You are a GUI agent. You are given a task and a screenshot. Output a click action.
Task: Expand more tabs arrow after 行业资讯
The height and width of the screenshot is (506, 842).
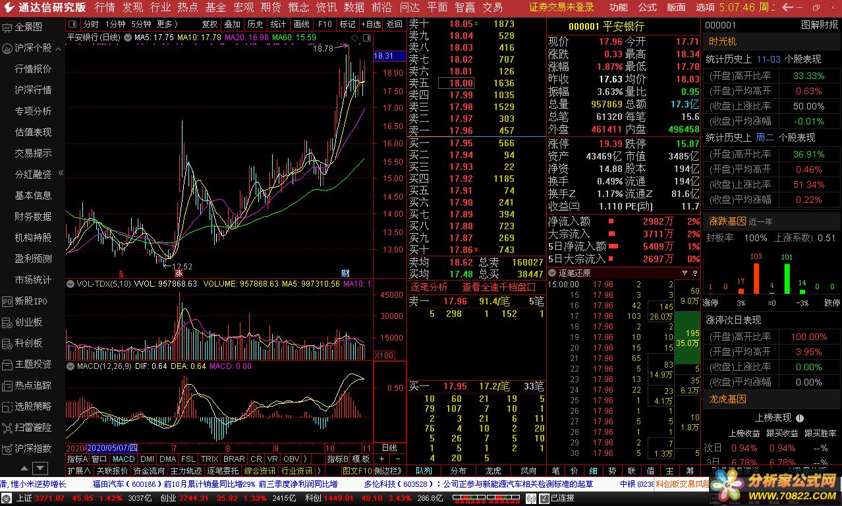point(320,470)
